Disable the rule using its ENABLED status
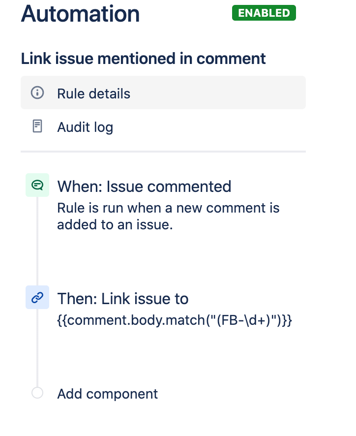Image resolution: width=356 pixels, height=436 pixels. click(x=264, y=13)
